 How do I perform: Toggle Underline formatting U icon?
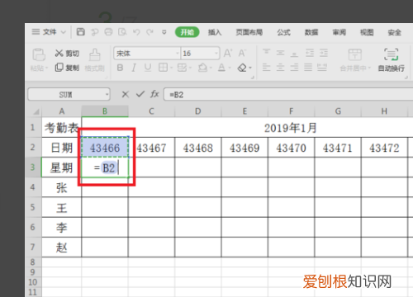click(x=148, y=68)
